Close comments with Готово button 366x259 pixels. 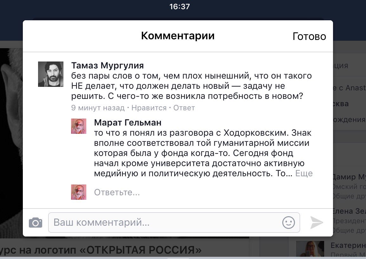point(309,36)
